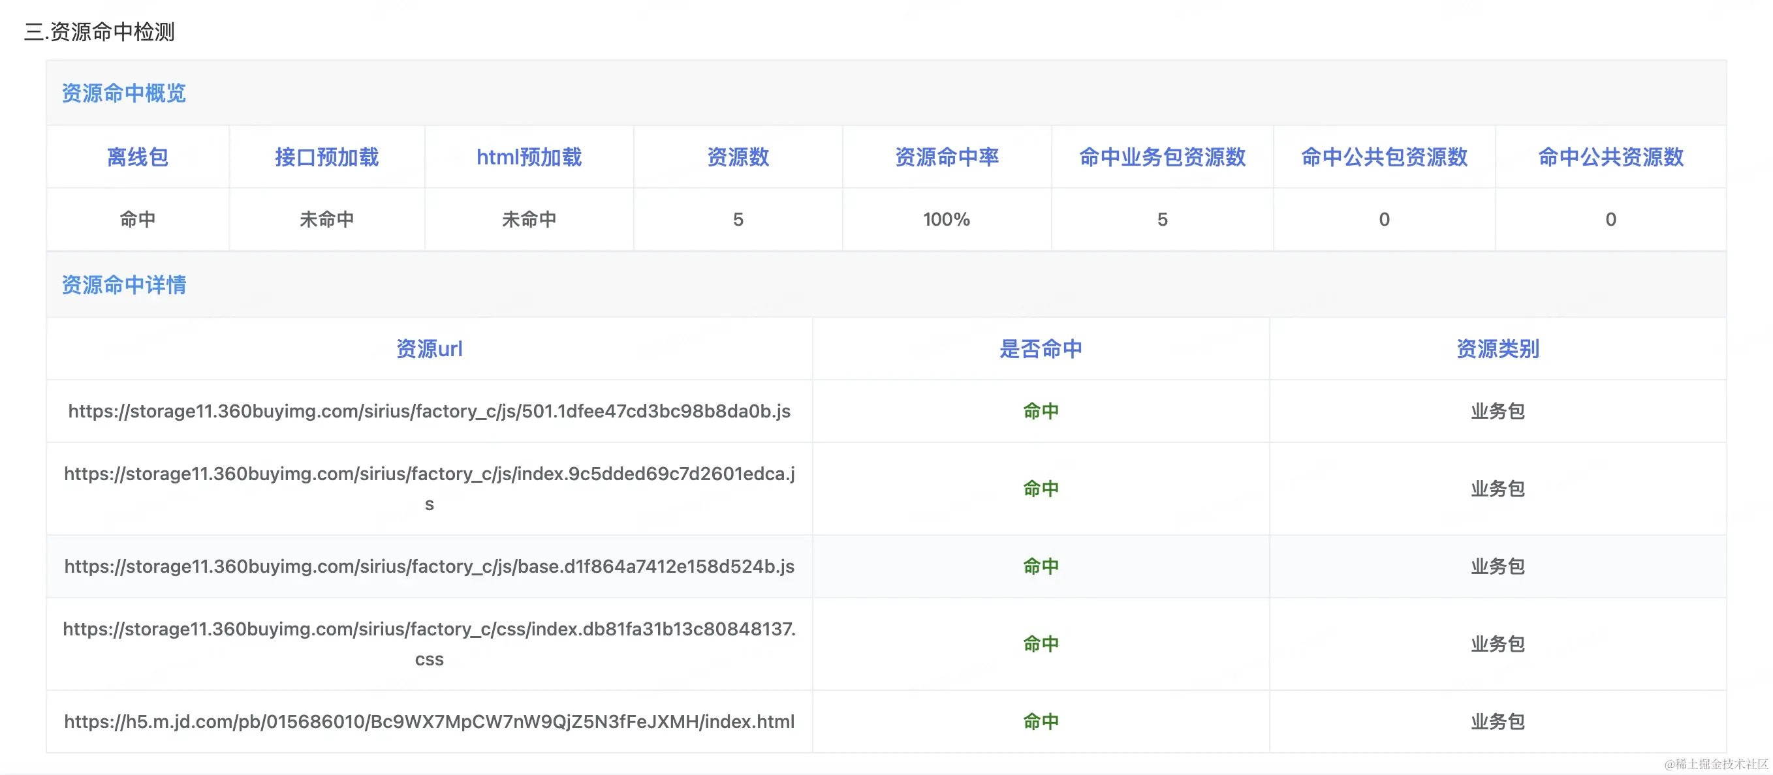Open the base.d1f864a7412e158d524b.js URL
The height and width of the screenshot is (775, 1773).
429,566
